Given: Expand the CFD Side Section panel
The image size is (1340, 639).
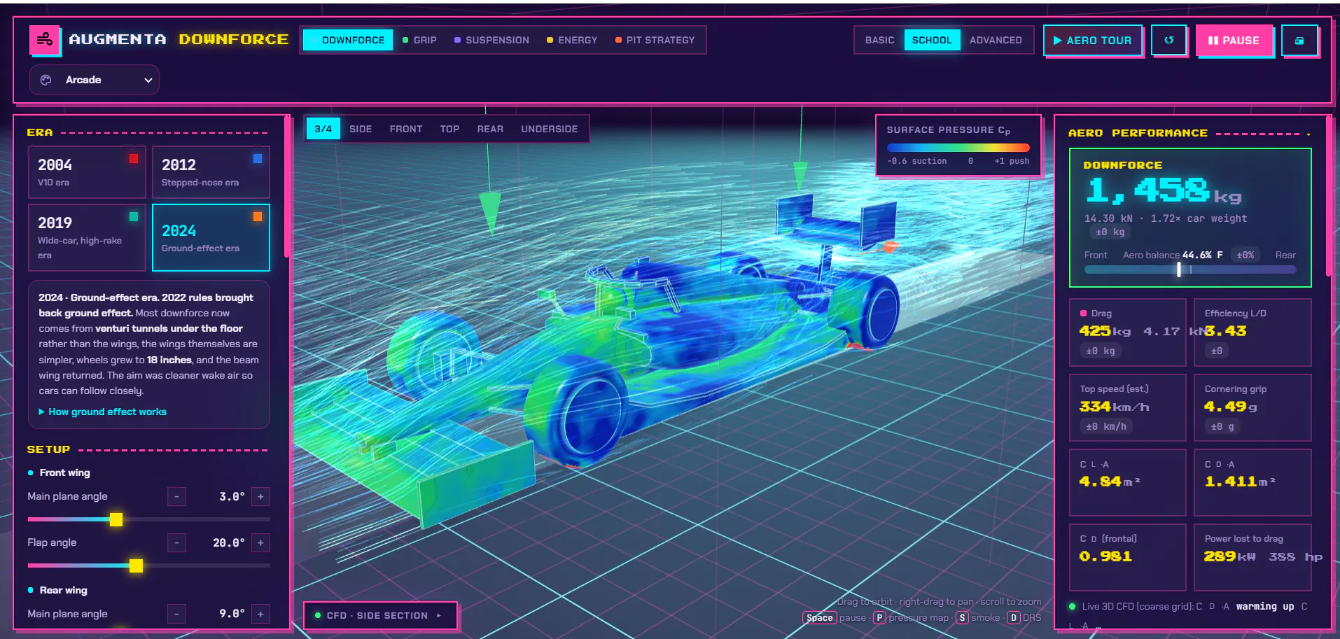Looking at the screenshot, I should click(x=380, y=615).
